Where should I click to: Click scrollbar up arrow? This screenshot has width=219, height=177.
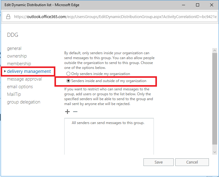click(x=215, y=51)
